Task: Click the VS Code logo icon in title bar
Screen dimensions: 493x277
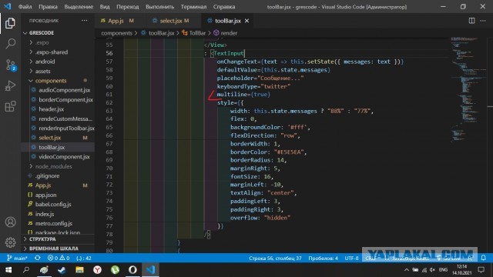Action: click(x=7, y=6)
